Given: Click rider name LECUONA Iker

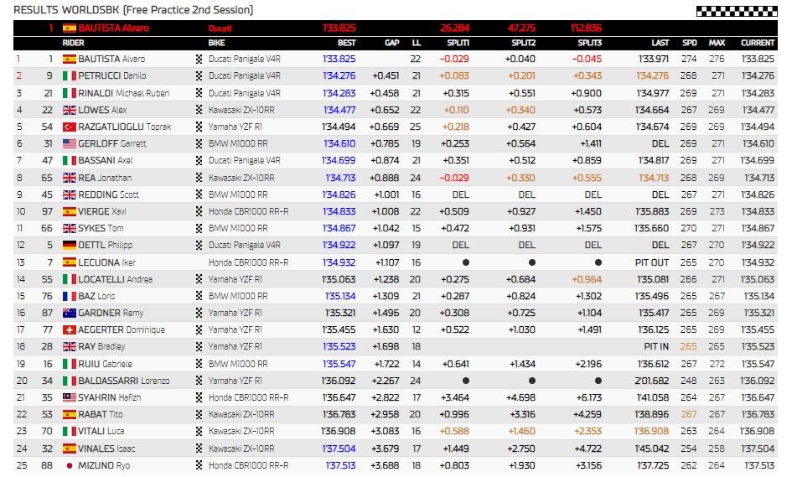Looking at the screenshot, I should click(106, 262).
